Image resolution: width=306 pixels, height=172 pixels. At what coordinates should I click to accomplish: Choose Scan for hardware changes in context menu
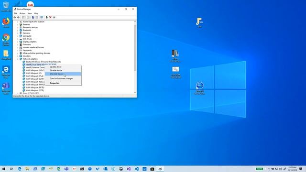[63, 78]
